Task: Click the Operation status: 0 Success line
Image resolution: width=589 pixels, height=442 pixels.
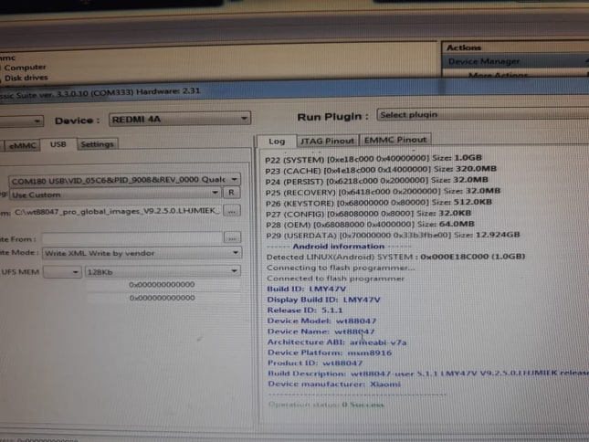Action: coord(326,405)
